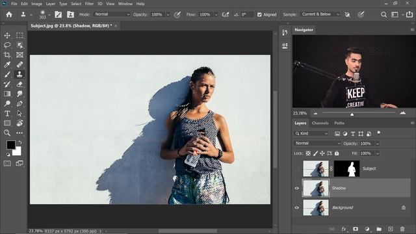The image size is (416, 234).
Task: Toggle the Clone Source panel icon
Action: 70,14
